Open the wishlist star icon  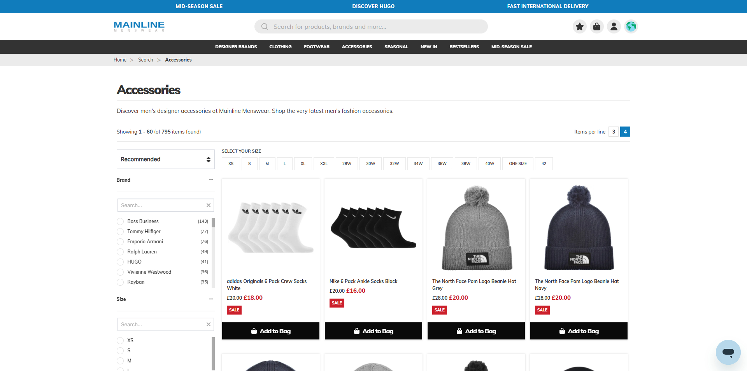coord(580,26)
